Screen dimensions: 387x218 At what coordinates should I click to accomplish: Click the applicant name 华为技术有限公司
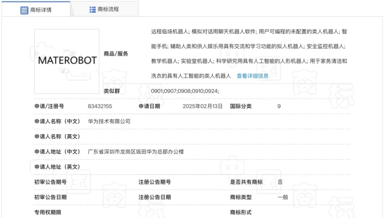[109, 121]
